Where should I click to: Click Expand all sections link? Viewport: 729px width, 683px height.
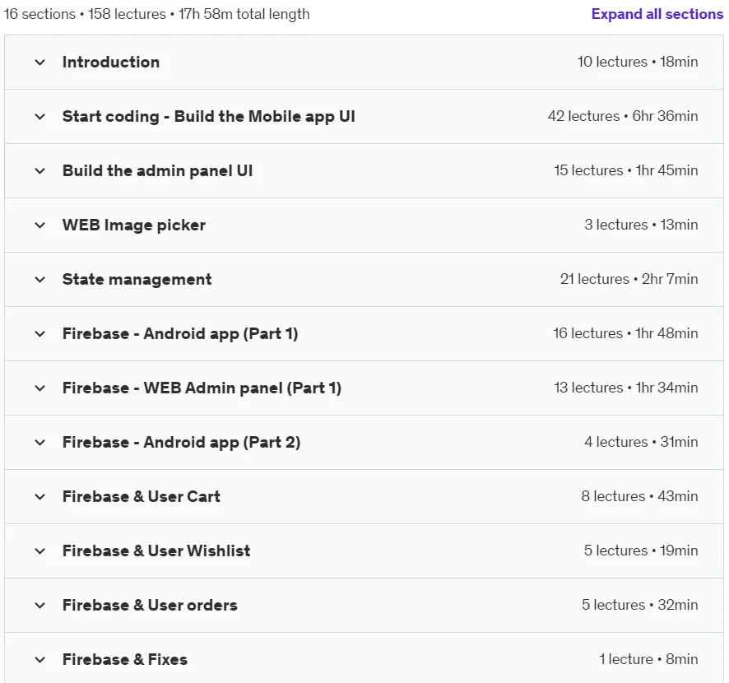[x=657, y=14]
